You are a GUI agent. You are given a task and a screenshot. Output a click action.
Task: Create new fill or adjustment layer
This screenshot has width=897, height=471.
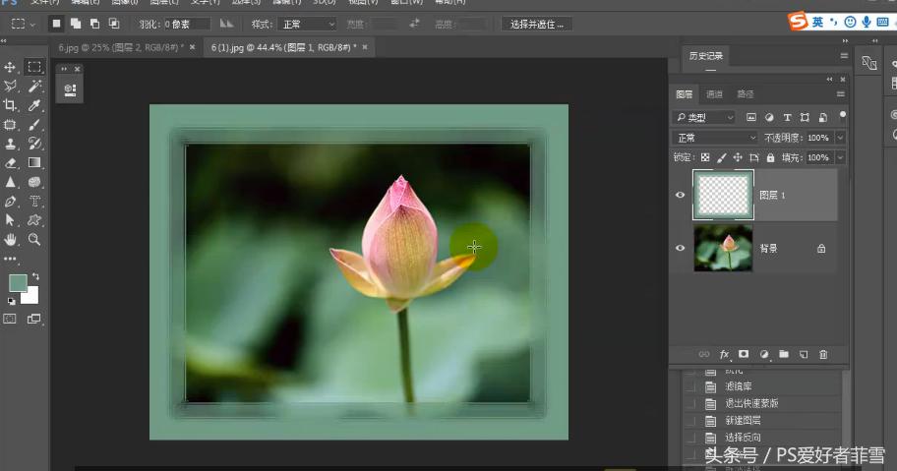pyautogui.click(x=763, y=354)
